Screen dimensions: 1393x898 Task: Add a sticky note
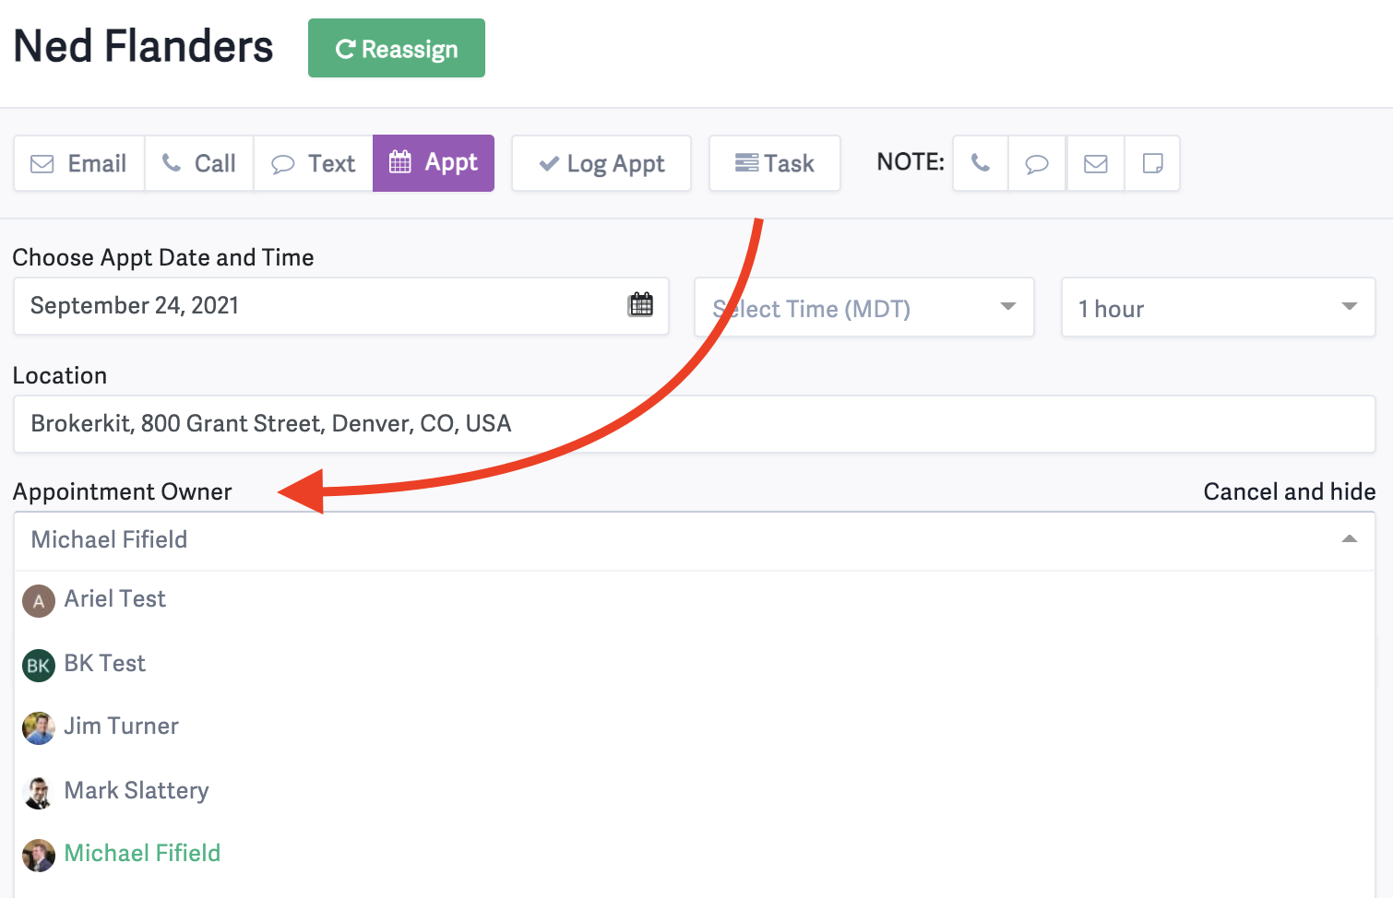tap(1152, 163)
